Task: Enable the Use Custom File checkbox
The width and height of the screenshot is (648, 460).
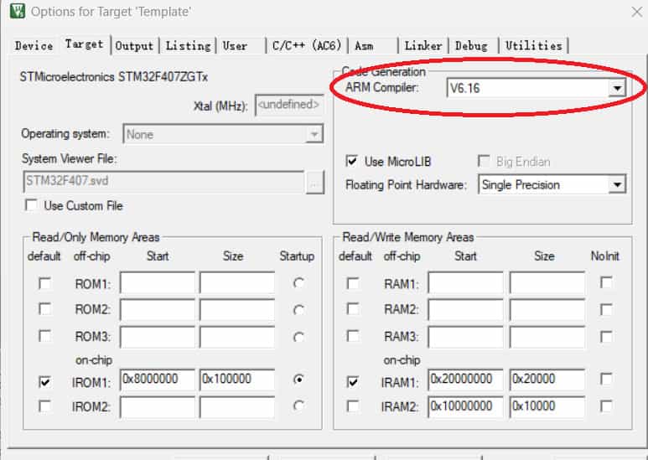Action: 31,205
